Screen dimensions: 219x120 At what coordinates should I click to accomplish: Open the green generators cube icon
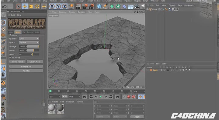(x=112, y=6)
